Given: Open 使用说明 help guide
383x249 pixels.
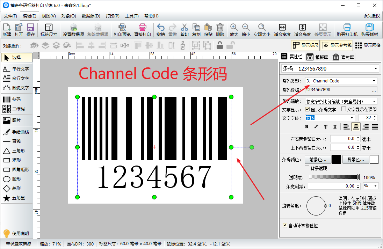Looking at the screenshot, I should [17, 233].
